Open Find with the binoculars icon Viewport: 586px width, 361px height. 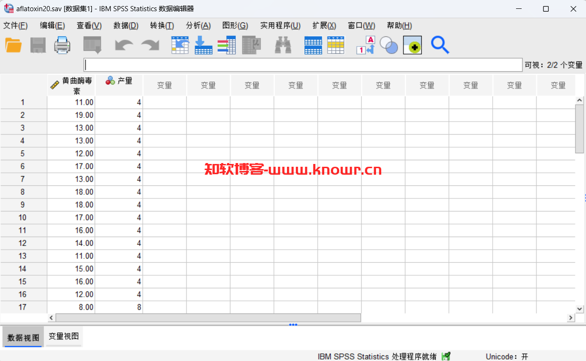[283, 45]
